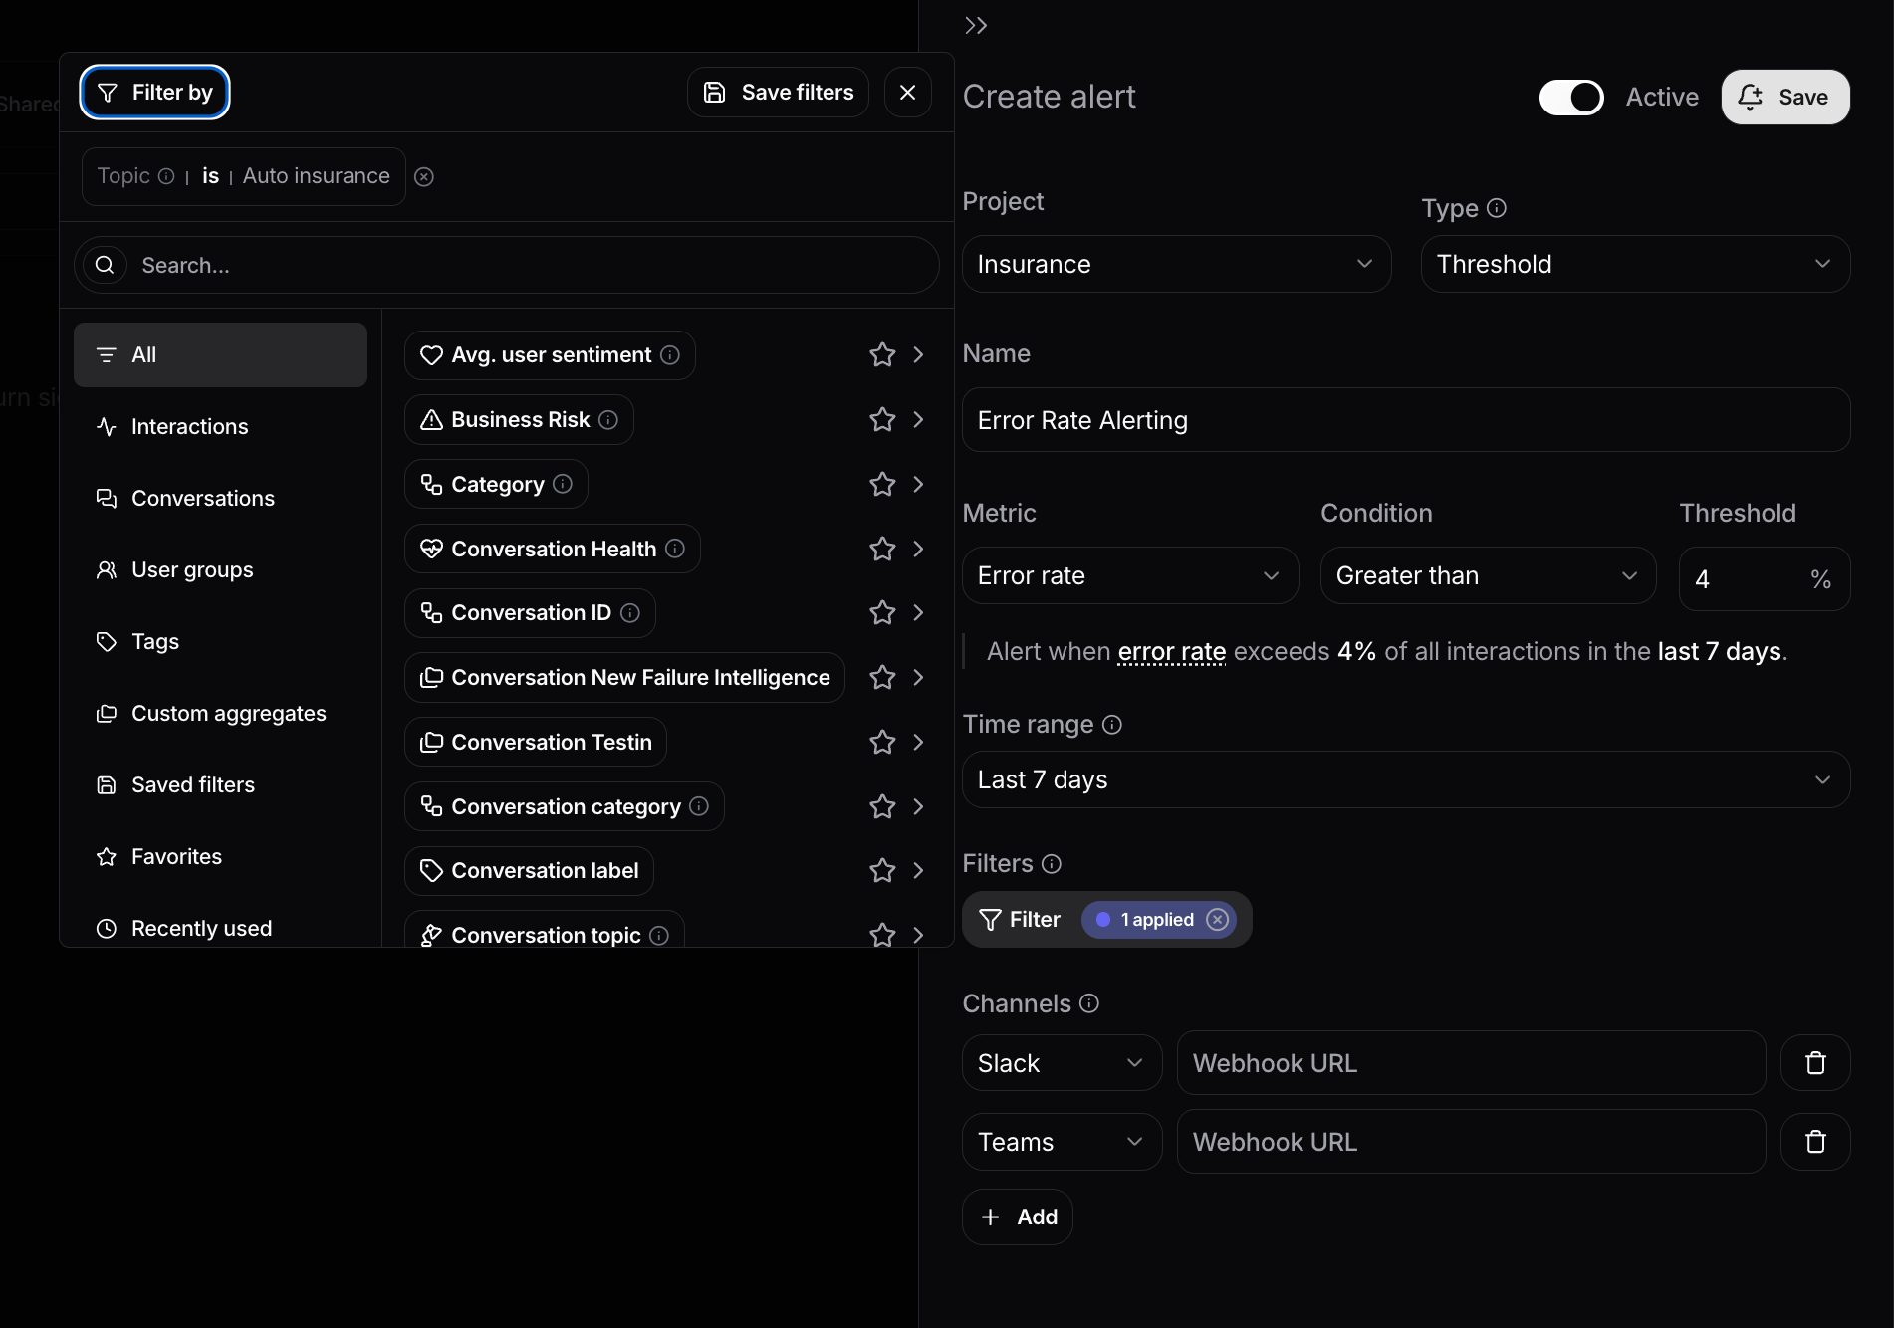Screen dimensions: 1894x1328
Task: Choose the Avg. user sentiment filter
Action: pyautogui.click(x=550, y=355)
